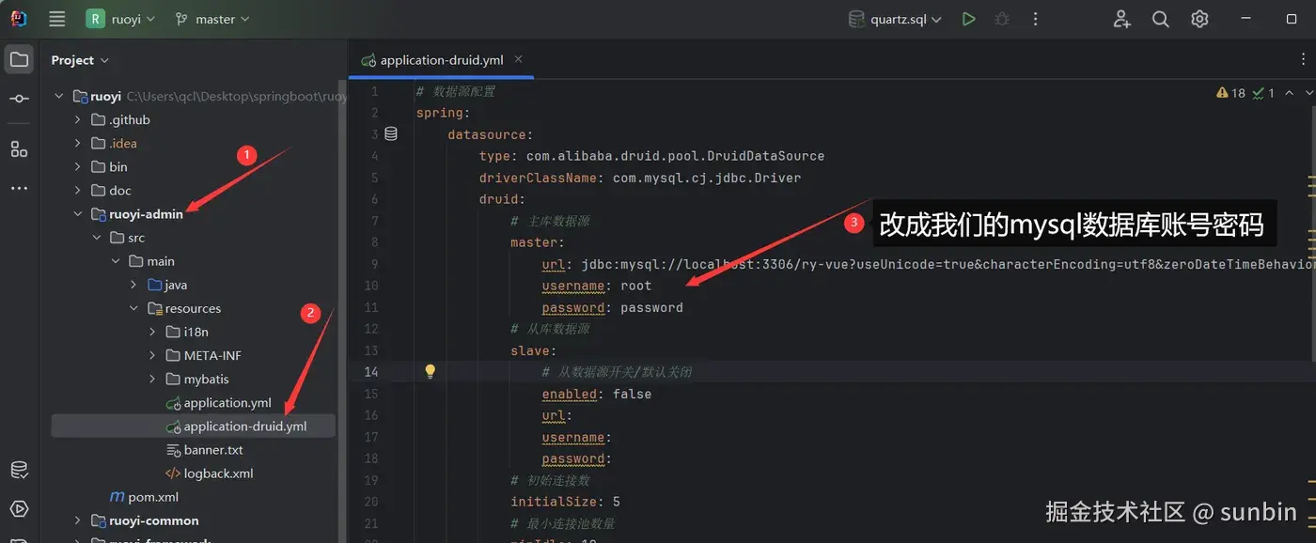Select logback.xml file
The height and width of the screenshot is (543, 1316).
[x=210, y=473]
